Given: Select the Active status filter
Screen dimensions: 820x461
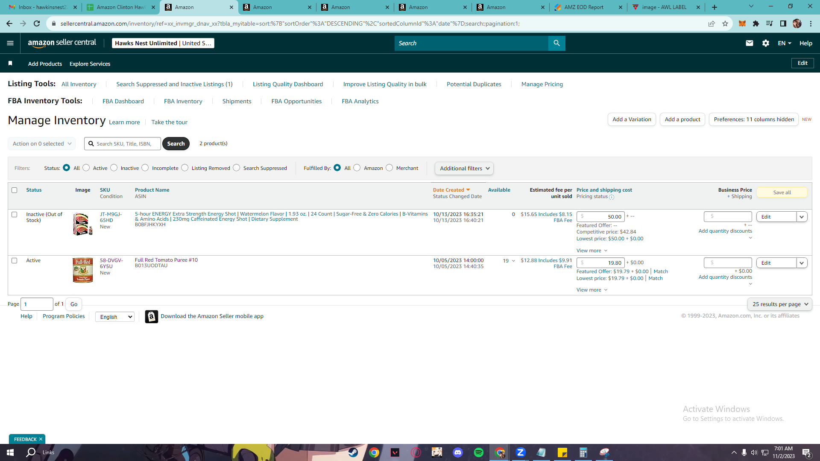Looking at the screenshot, I should point(86,168).
